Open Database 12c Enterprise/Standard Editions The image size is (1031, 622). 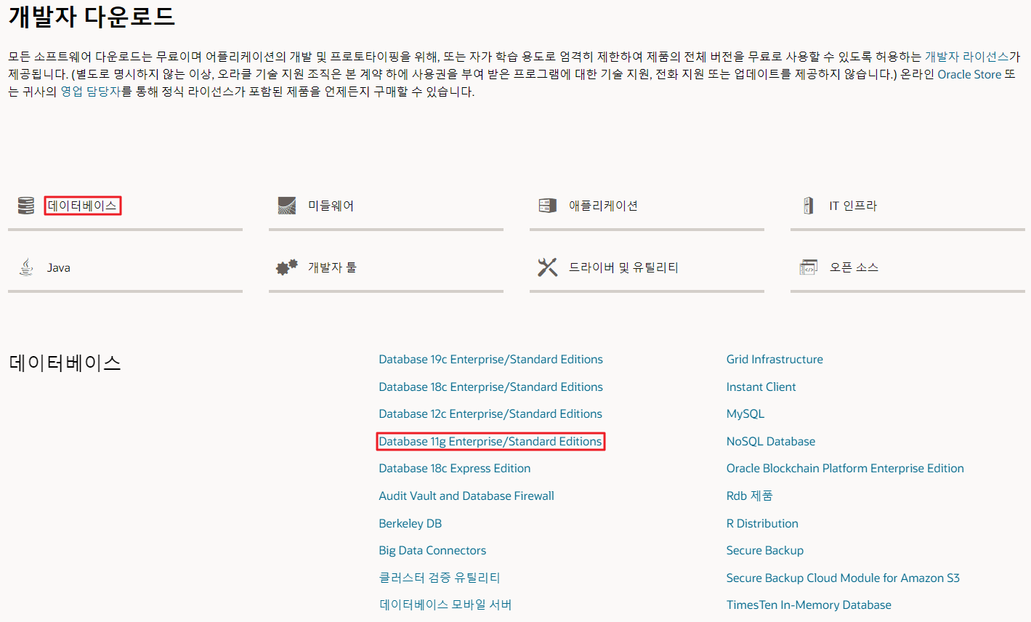pyautogui.click(x=490, y=414)
